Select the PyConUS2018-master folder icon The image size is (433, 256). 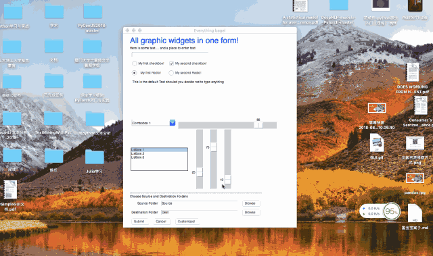tap(93, 11)
